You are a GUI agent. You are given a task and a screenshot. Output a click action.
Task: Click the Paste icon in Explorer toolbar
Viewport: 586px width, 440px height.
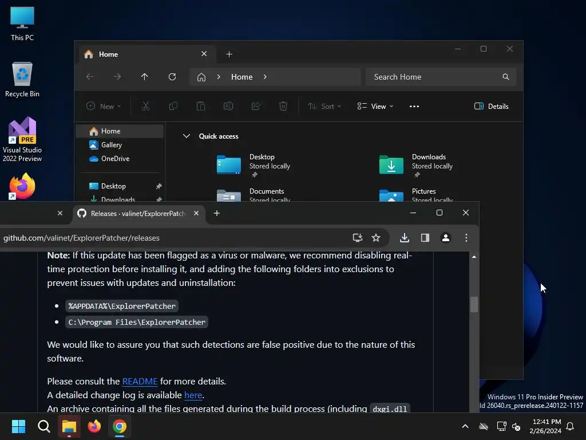pyautogui.click(x=201, y=106)
